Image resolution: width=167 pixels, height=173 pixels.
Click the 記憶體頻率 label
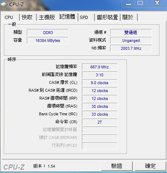pyautogui.click(x=67, y=67)
